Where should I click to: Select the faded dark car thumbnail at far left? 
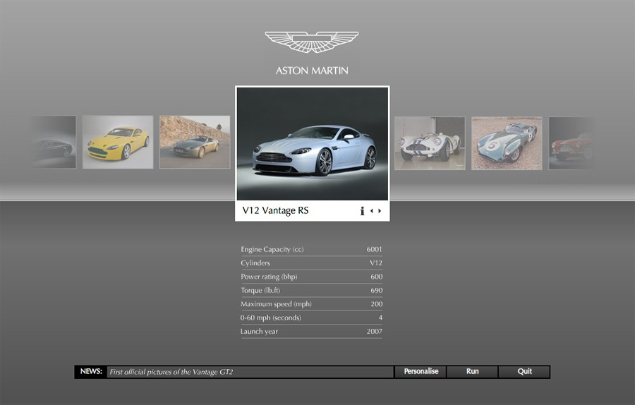click(x=54, y=142)
